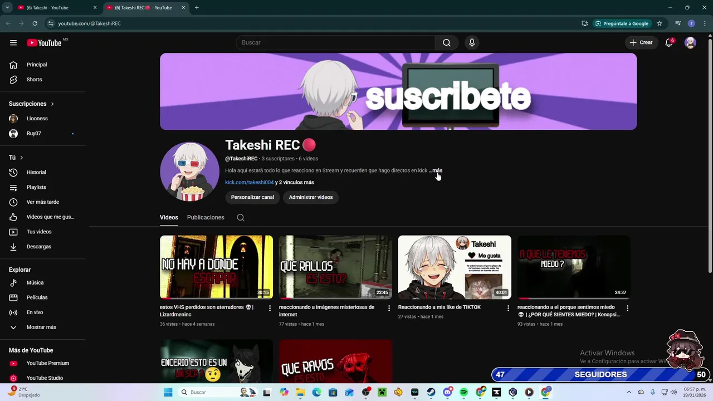The width and height of the screenshot is (713, 401).
Task: Click the Crear button
Action: (641, 43)
